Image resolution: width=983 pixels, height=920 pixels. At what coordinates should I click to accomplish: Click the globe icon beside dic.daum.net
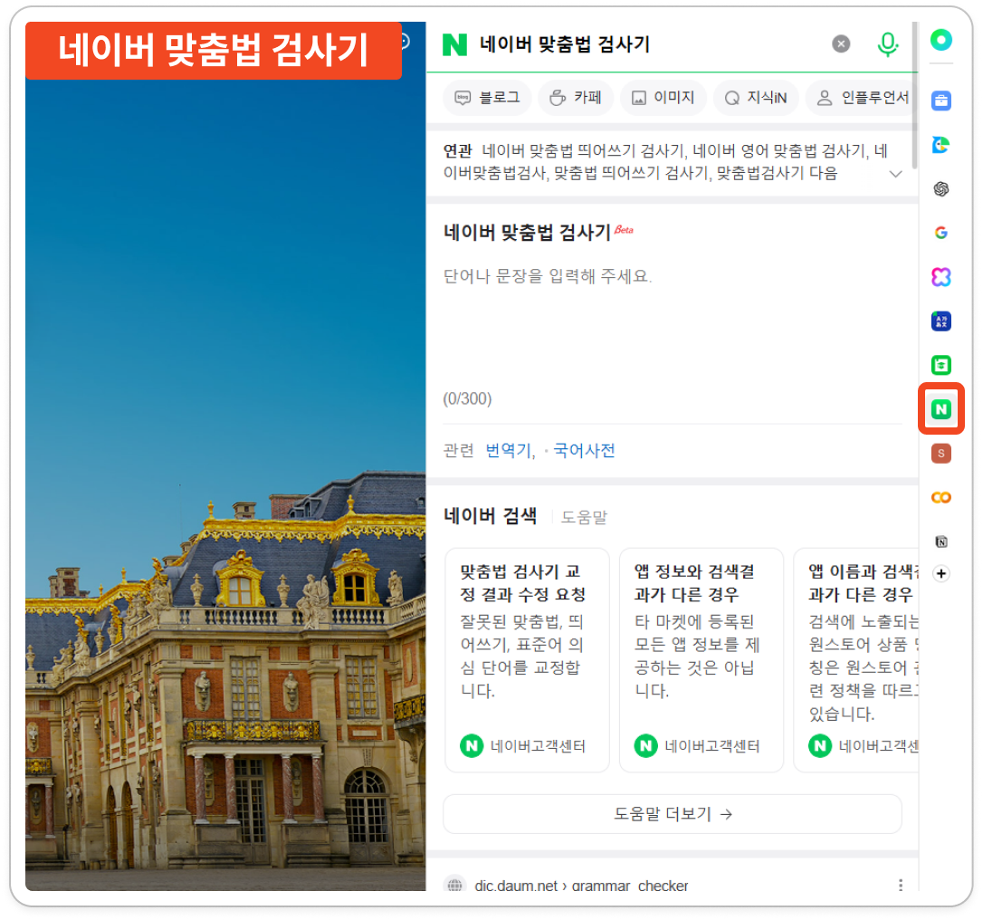(x=455, y=885)
